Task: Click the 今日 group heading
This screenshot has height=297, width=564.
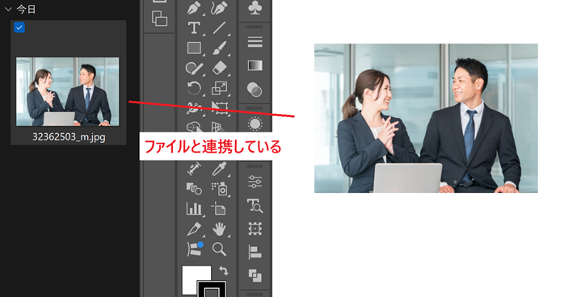Action: (x=26, y=10)
